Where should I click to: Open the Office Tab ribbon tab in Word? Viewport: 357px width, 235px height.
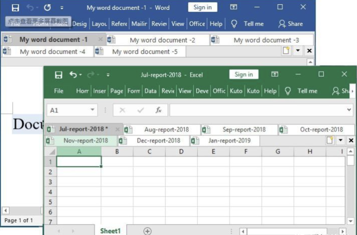[x=197, y=24]
